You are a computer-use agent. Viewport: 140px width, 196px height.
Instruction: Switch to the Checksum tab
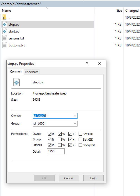[31, 72]
